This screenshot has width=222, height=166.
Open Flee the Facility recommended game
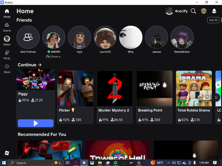pos(50,150)
